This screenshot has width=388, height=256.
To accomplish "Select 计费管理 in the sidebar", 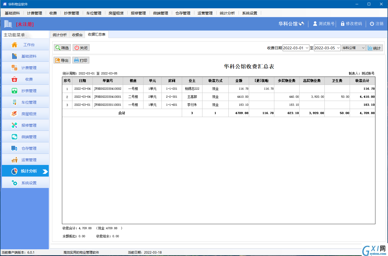I will 25,68.
